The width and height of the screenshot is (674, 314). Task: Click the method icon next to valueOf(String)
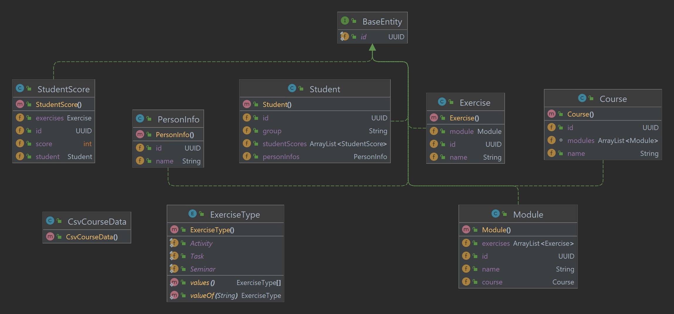175,295
